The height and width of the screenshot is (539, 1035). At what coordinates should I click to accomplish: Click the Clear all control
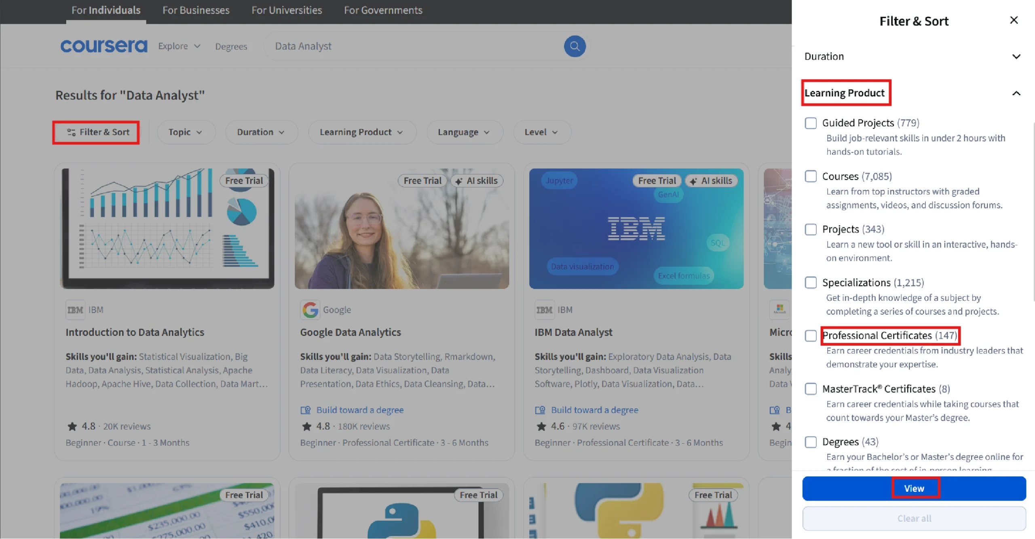coord(914,518)
